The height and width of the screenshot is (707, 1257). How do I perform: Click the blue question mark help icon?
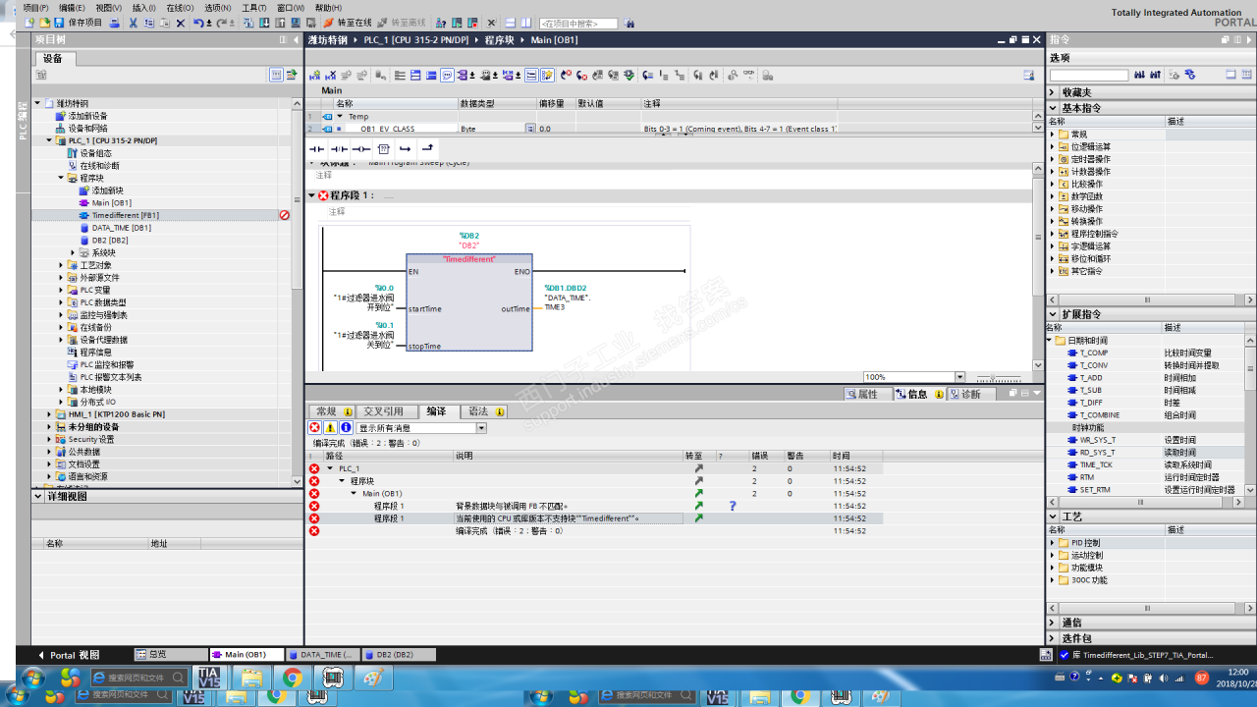coord(732,506)
